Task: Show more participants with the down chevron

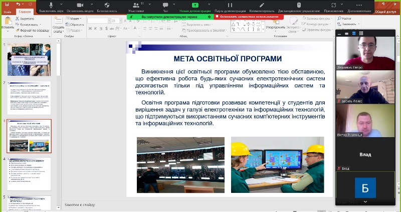Action: 365,202
